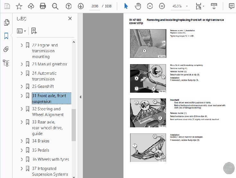Zoom in with the plus button

pos(162,6)
